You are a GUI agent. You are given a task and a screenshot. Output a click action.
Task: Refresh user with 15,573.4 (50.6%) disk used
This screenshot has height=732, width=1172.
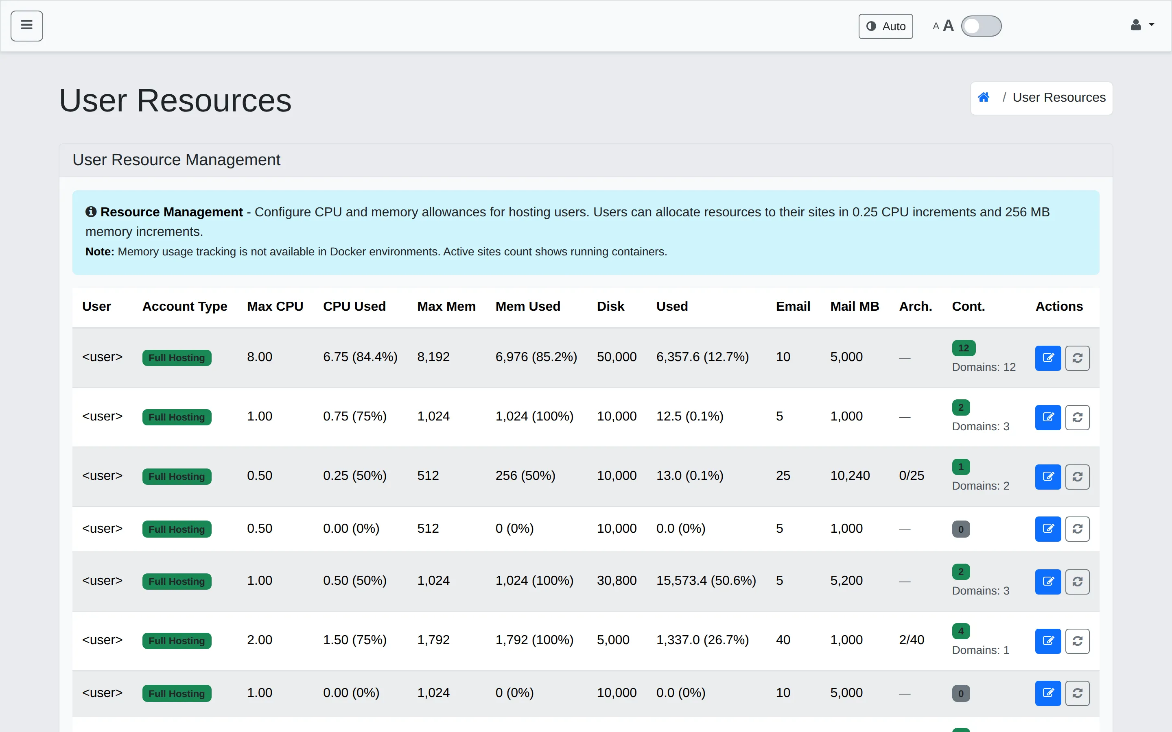[x=1077, y=582]
